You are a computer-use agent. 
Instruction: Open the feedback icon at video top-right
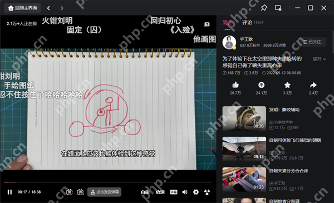207,24
